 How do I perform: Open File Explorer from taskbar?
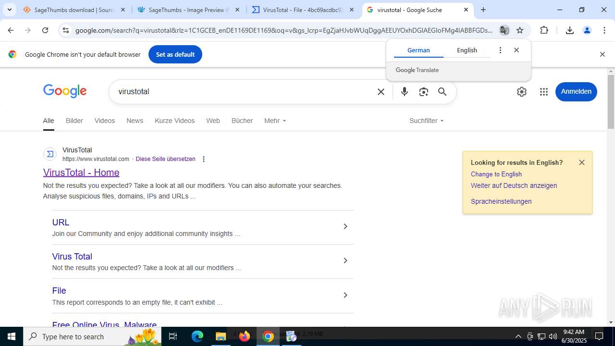[221, 336]
